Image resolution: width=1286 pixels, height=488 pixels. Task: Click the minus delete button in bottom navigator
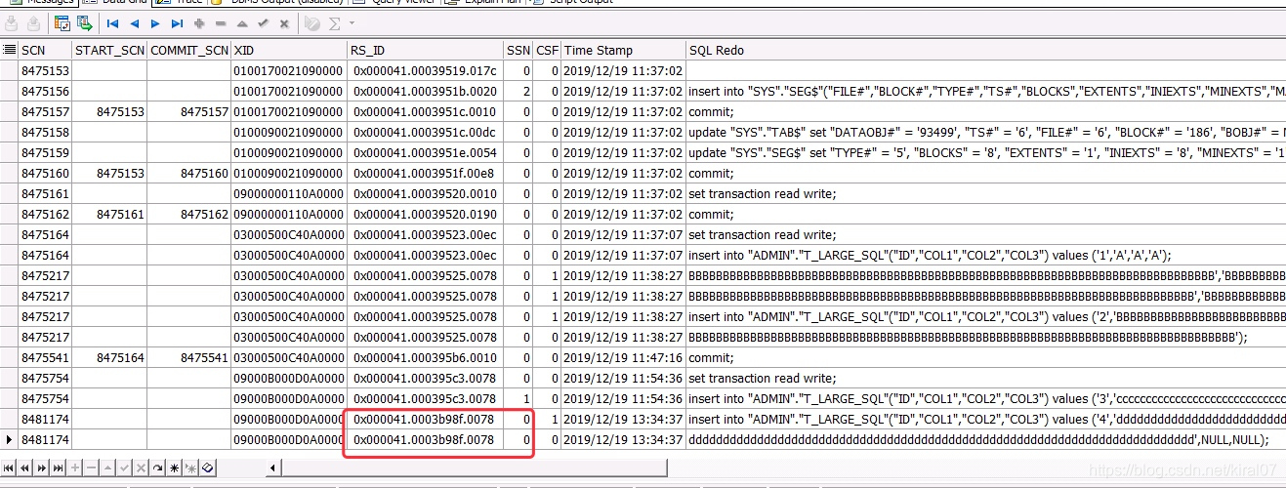coord(91,468)
